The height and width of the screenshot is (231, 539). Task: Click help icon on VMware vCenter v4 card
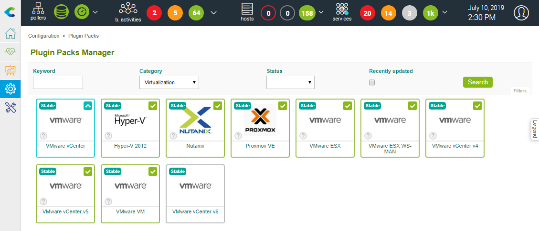pyautogui.click(x=433, y=135)
